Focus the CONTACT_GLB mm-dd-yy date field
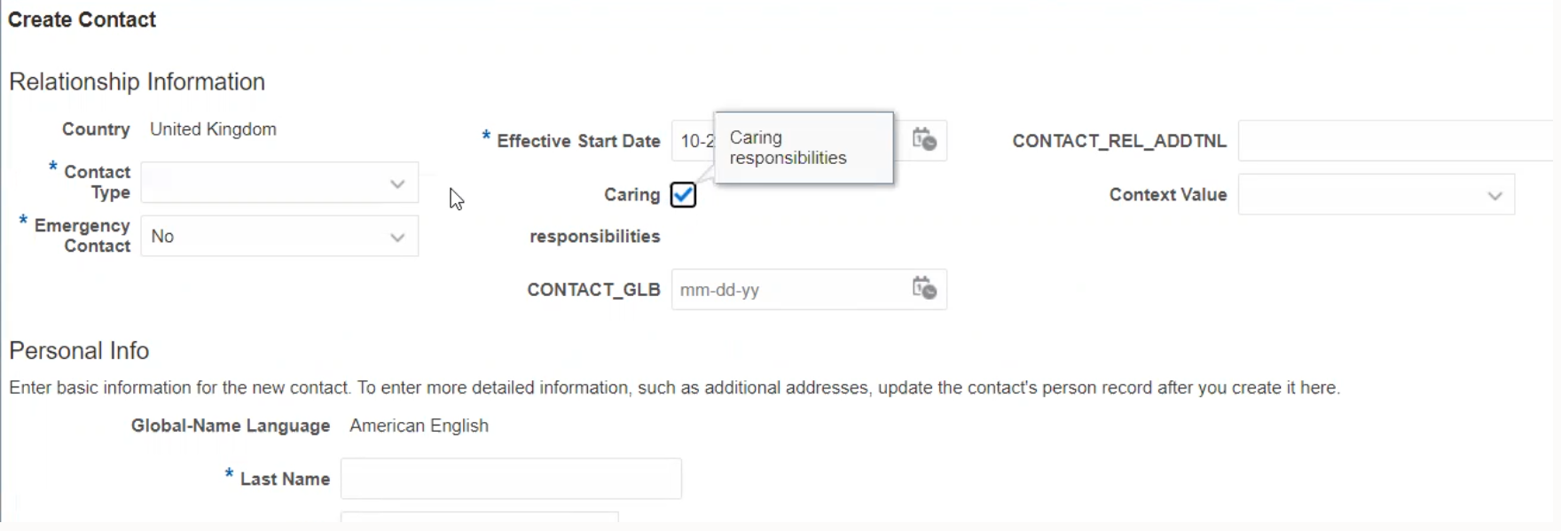1561x531 pixels. pos(785,290)
